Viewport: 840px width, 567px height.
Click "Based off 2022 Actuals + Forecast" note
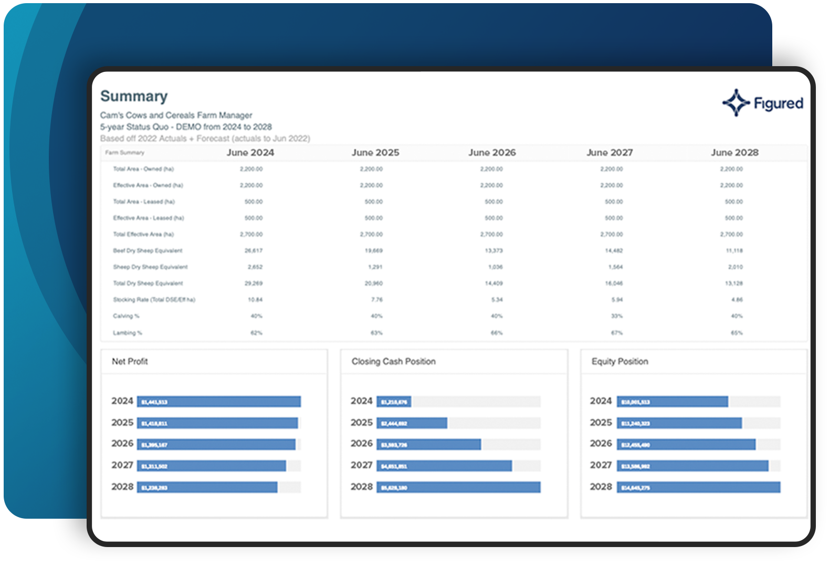coord(205,139)
